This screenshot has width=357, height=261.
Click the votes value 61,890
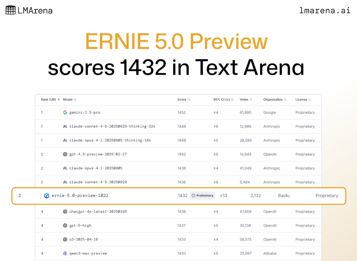[x=245, y=112]
